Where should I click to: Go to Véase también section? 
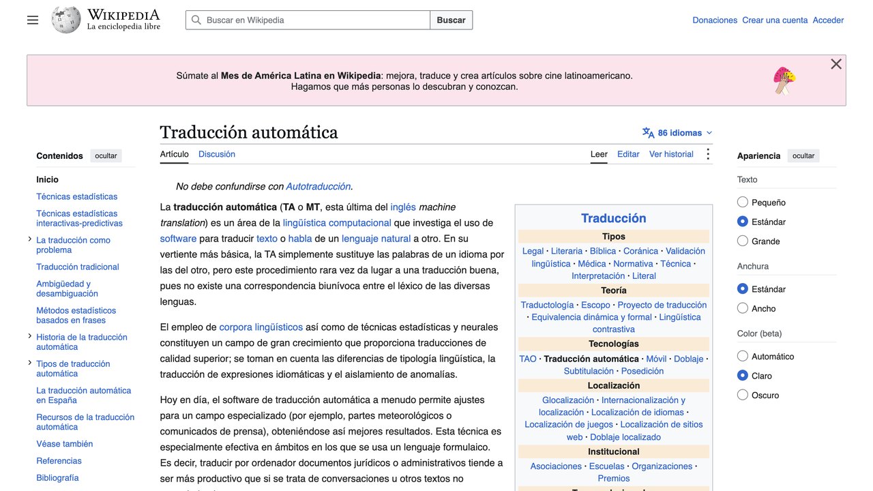(64, 444)
